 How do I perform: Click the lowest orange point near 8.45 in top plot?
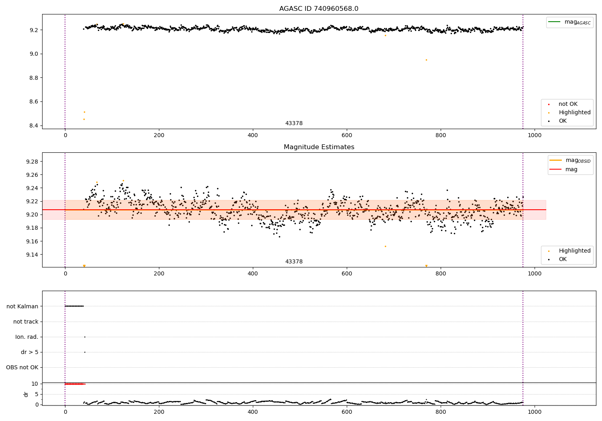84,119
